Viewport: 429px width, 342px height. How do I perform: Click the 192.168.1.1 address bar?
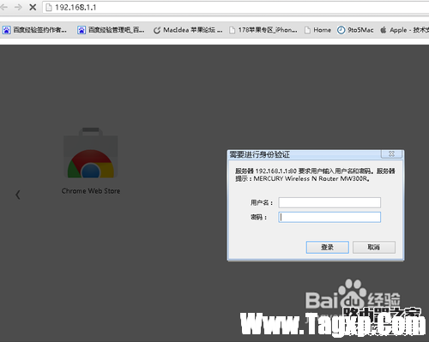point(236,8)
